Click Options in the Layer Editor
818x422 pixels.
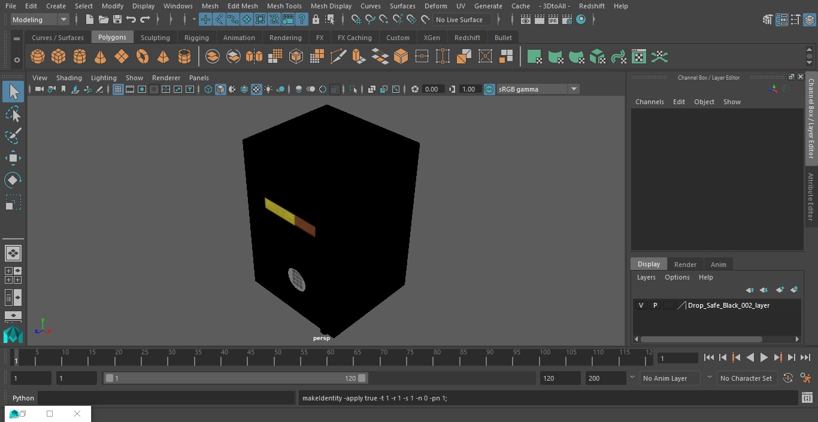[x=677, y=277]
